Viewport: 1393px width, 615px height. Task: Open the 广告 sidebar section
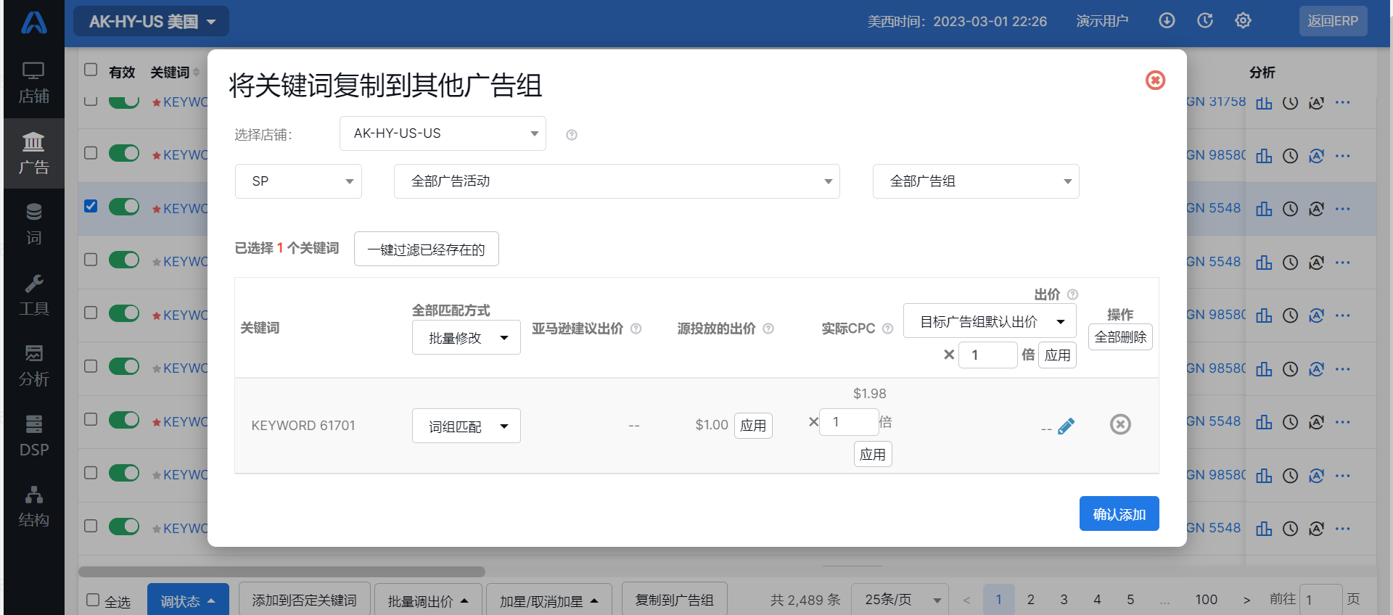pyautogui.click(x=33, y=154)
